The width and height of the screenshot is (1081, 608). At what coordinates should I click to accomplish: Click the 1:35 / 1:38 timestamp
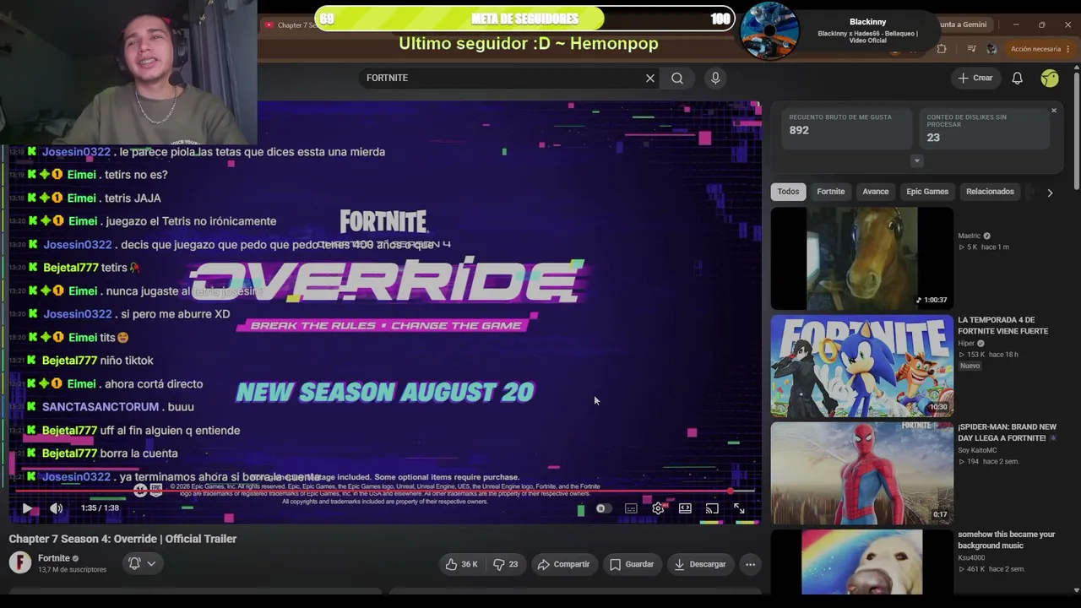pos(100,508)
